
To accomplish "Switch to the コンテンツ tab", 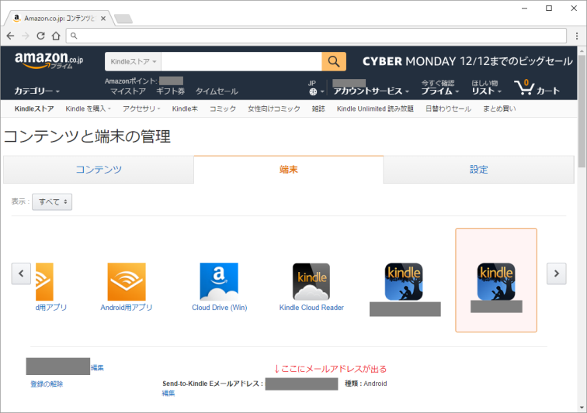I will [99, 170].
